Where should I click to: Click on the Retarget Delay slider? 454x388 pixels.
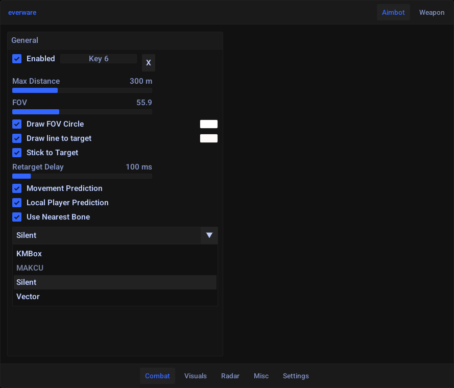(x=82, y=176)
